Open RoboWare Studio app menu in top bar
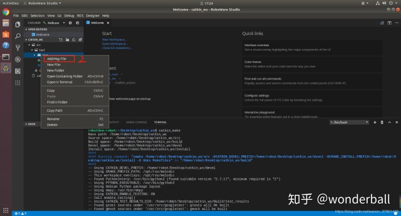 [x=42, y=3]
